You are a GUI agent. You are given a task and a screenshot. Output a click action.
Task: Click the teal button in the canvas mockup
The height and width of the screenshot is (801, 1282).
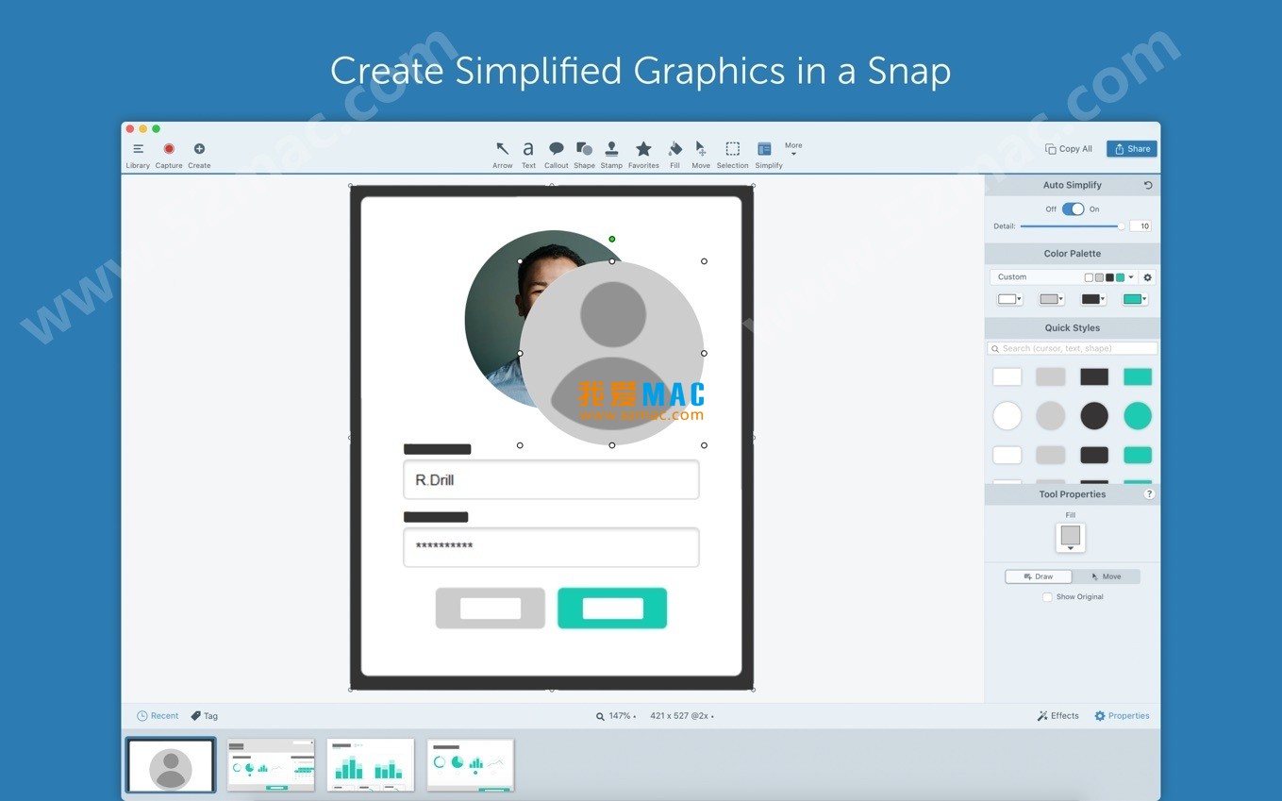pos(612,609)
